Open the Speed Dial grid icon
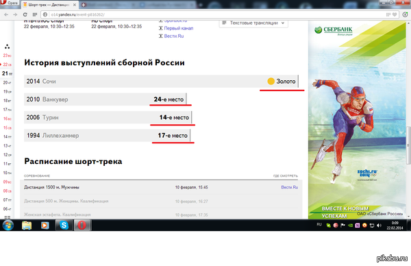 pyautogui.click(x=35, y=14)
